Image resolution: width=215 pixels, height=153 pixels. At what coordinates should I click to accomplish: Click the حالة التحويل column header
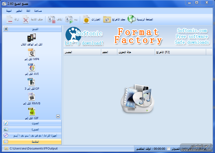[x=136, y=52]
